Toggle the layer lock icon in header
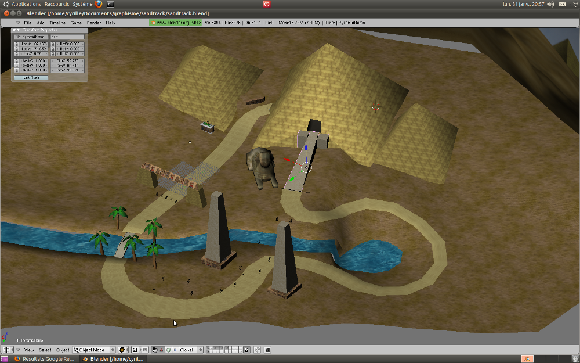Screen dimensions: 580x363 pos(246,350)
